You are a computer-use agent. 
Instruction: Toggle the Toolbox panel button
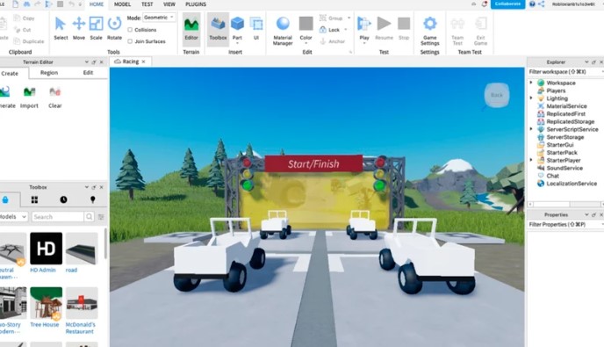point(218,29)
